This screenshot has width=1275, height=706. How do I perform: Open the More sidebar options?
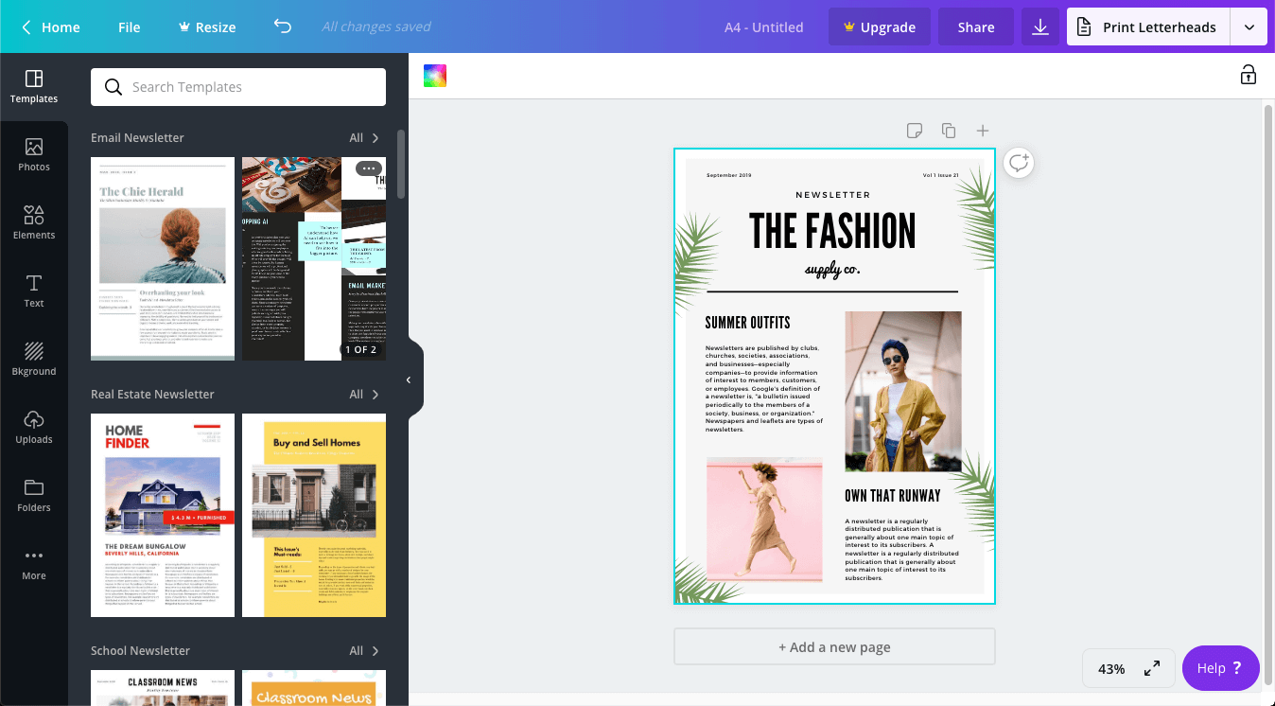pos(34,564)
